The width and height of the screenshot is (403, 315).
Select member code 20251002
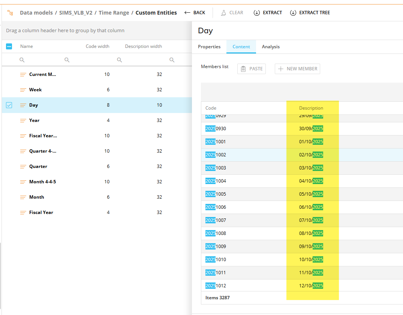click(216, 155)
